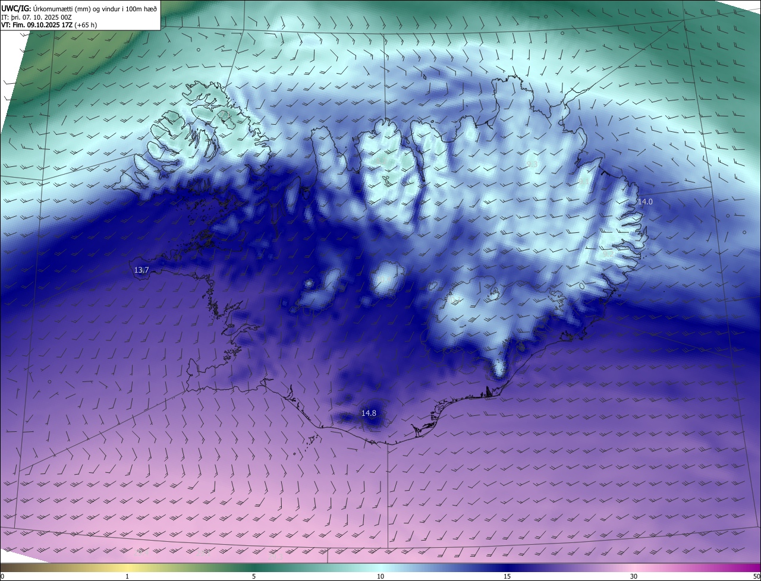Click the title text 'Úrkomumætti (mm) og vindur i 100m hæð'
The image size is (761, 581).
point(95,8)
